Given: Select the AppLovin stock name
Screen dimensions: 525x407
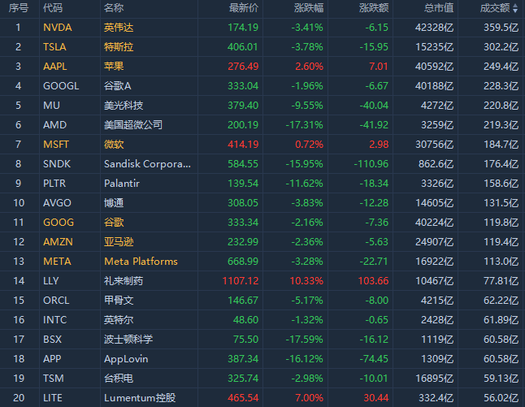Looking at the screenshot, I should click(x=125, y=358).
